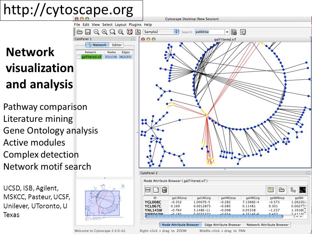Switch to the Editor tab in CytoPanel 1
This screenshot has width=312, height=234.
coord(117,45)
